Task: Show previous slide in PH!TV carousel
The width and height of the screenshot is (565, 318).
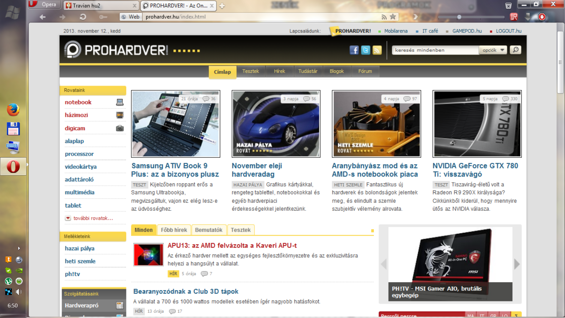Action: click(383, 264)
